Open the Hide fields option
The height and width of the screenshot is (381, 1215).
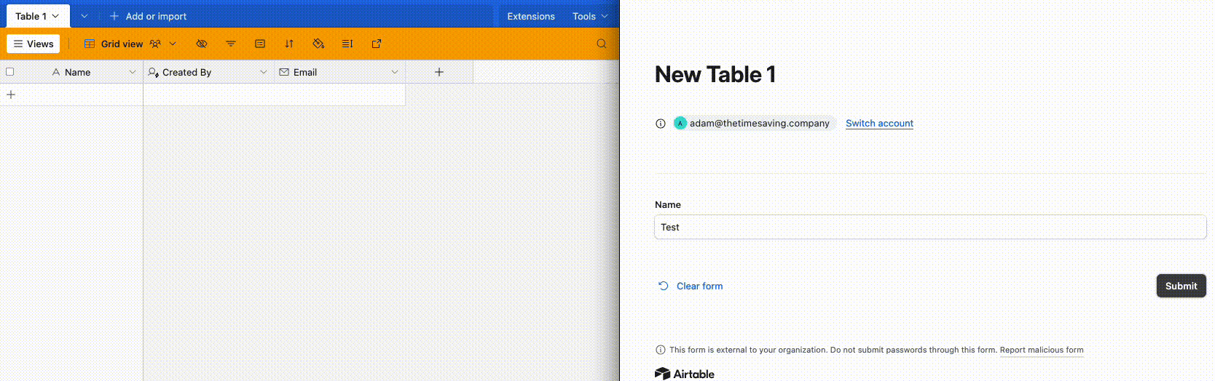[202, 44]
